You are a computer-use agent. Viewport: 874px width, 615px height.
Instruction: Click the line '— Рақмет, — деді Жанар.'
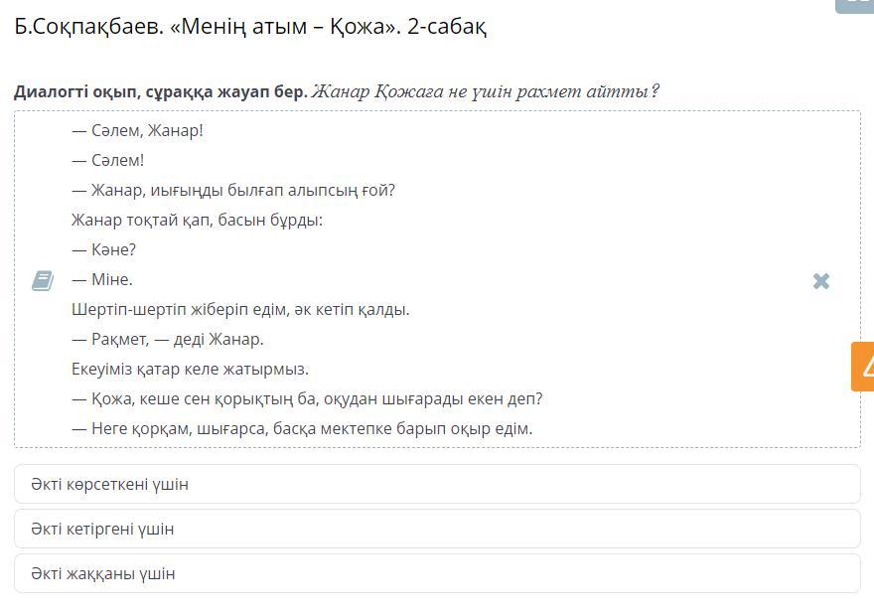pyautogui.click(x=168, y=339)
